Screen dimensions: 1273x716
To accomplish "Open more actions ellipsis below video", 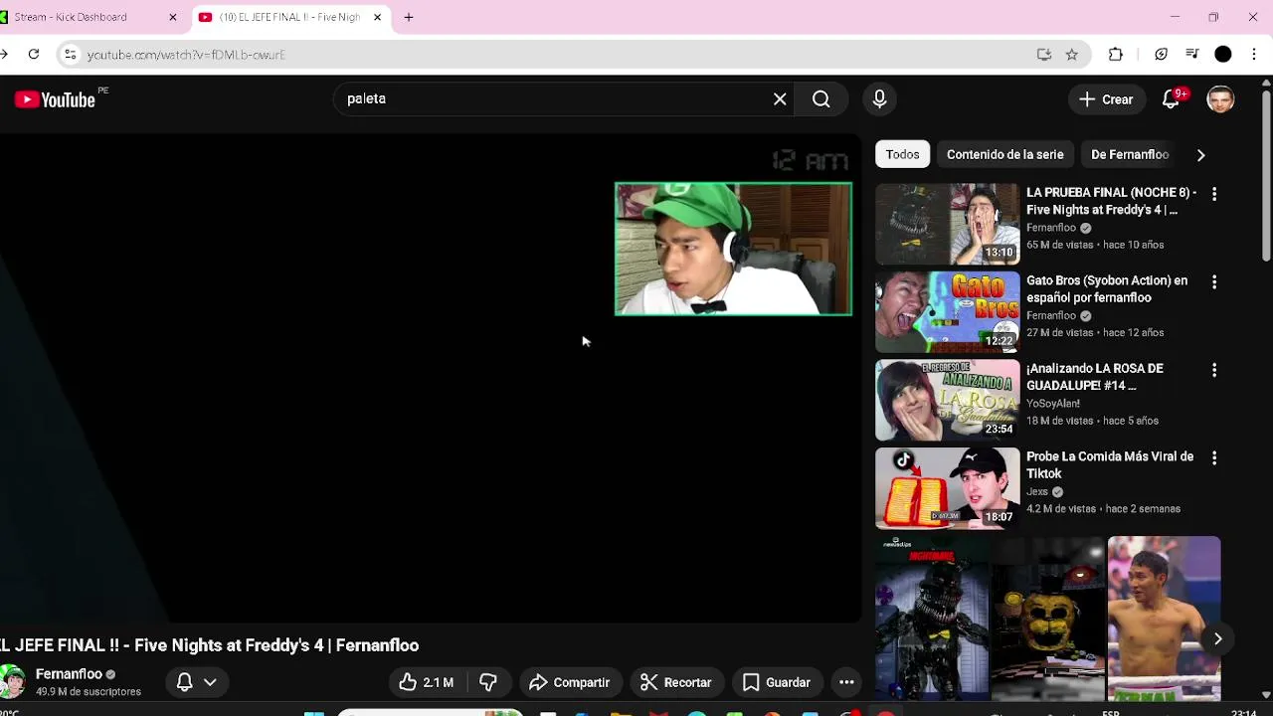I will pos(846,682).
